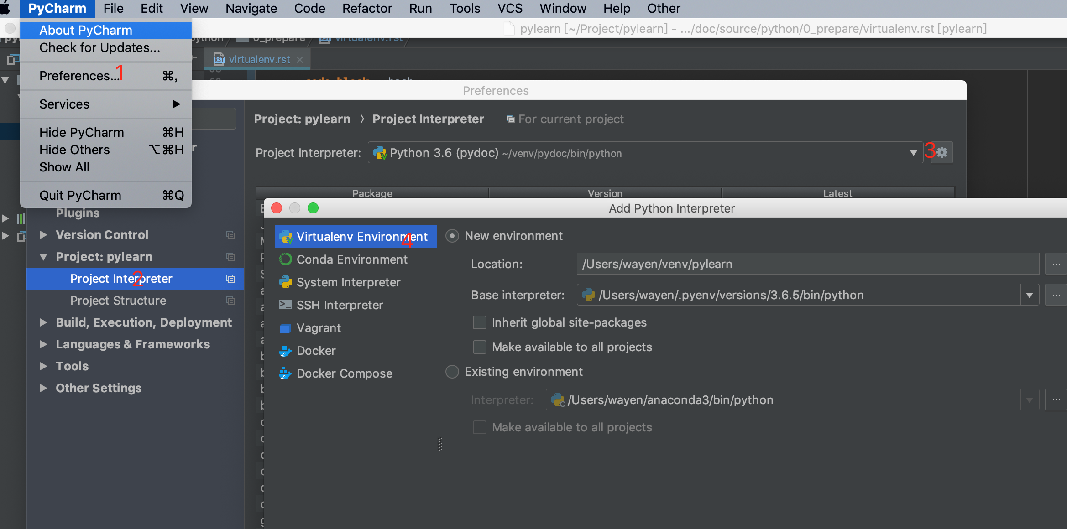Select Virtualenv Environment interpreter type
This screenshot has width=1067, height=529.
[x=356, y=236]
